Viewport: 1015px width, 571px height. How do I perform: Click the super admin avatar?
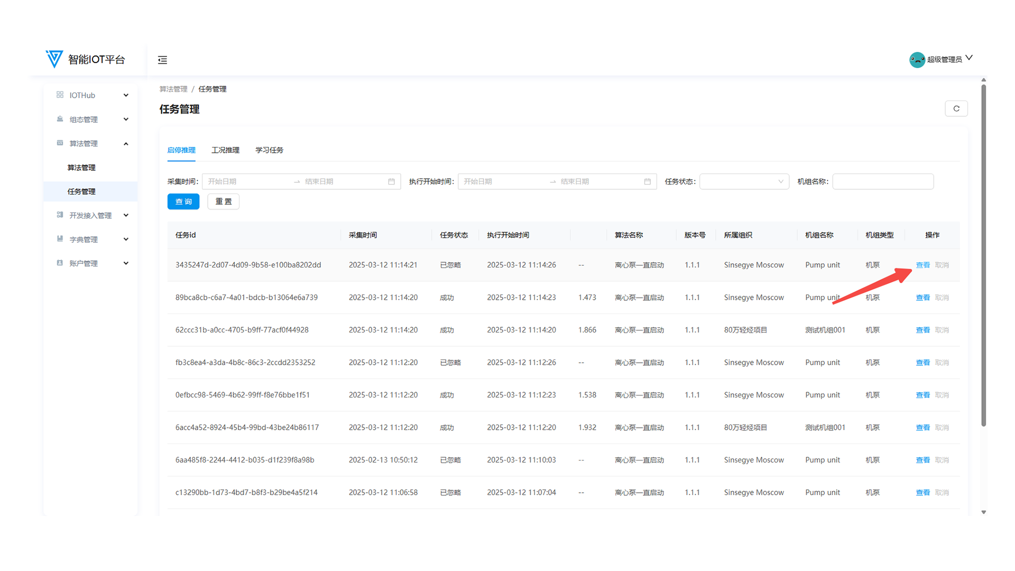917,59
